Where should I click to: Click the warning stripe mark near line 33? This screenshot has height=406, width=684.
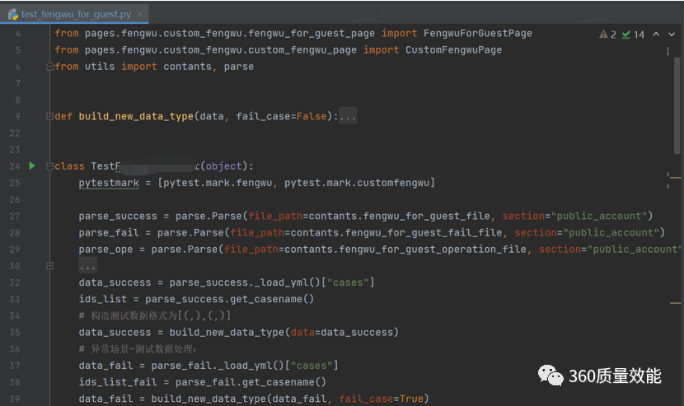(x=675, y=302)
